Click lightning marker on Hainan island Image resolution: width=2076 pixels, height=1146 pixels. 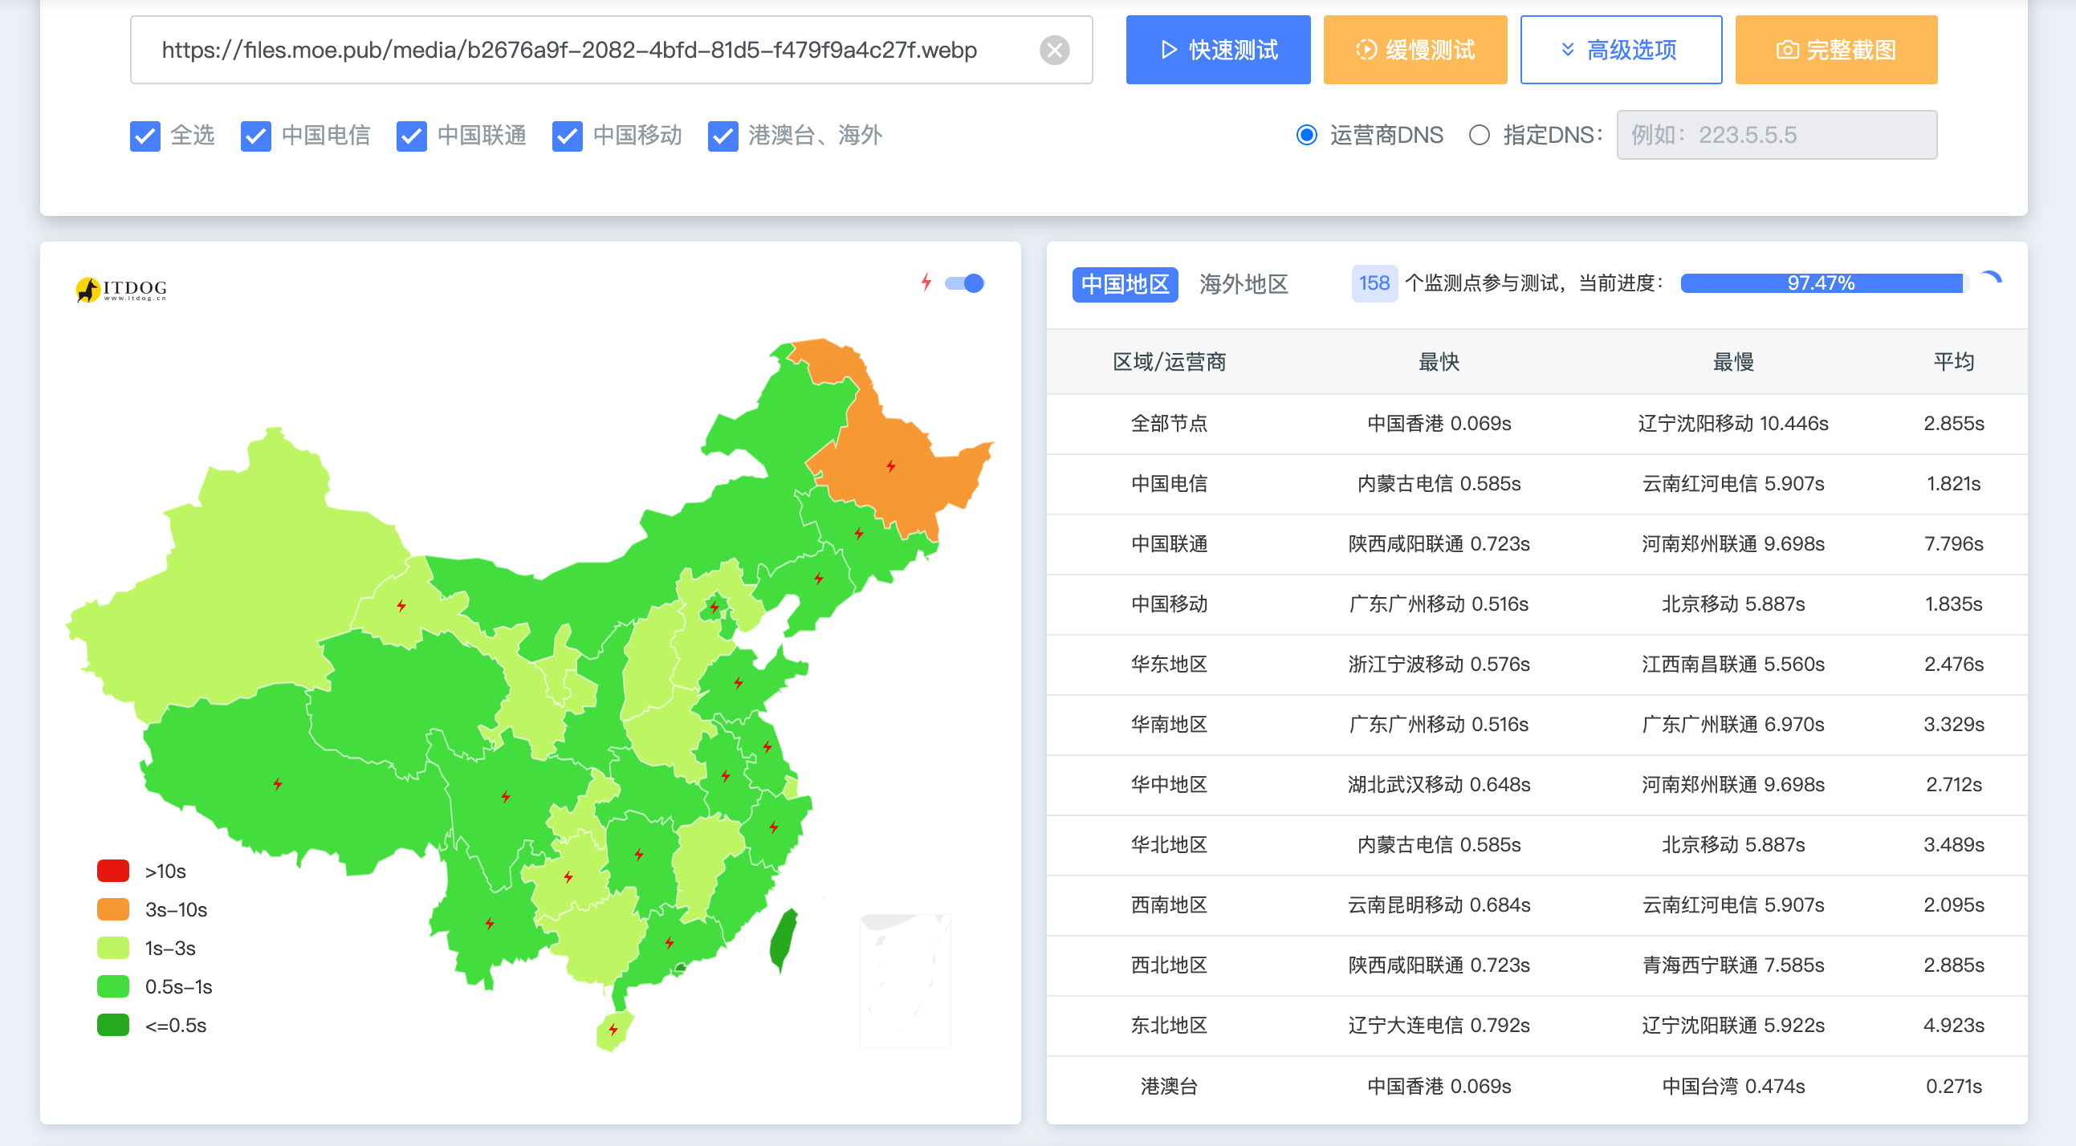pos(613,1029)
